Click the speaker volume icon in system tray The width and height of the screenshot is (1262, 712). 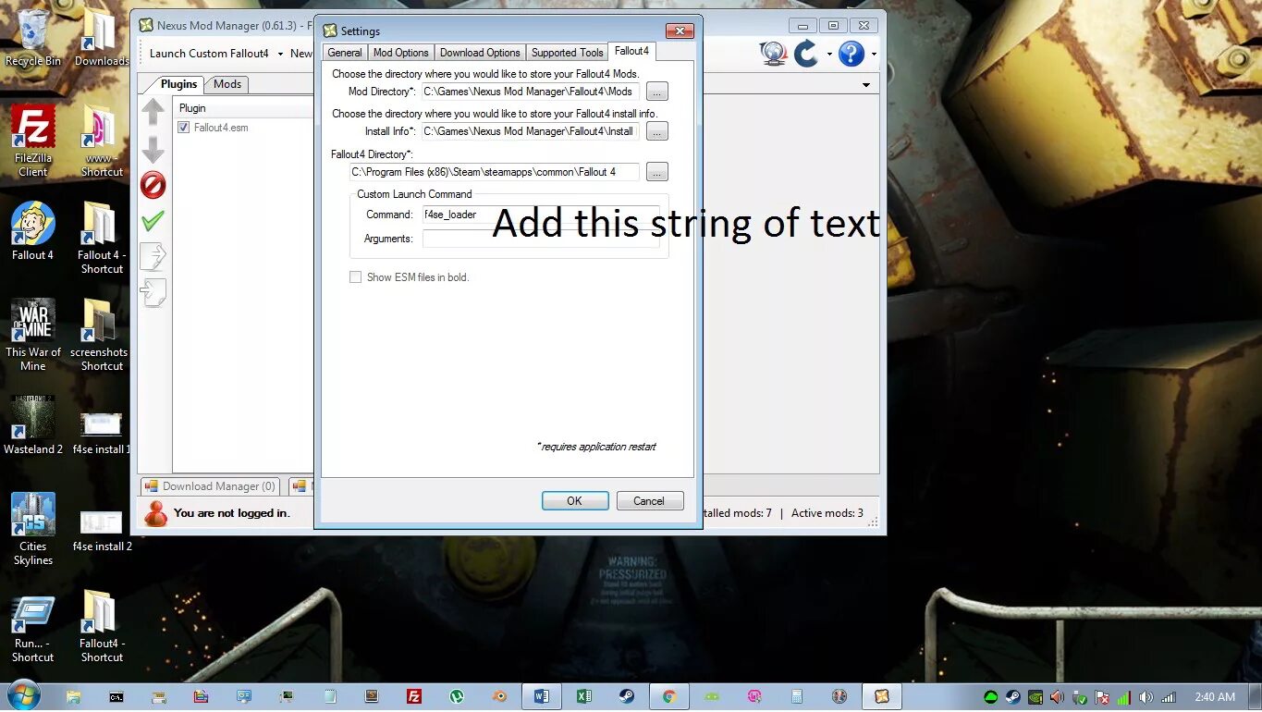(x=1146, y=697)
